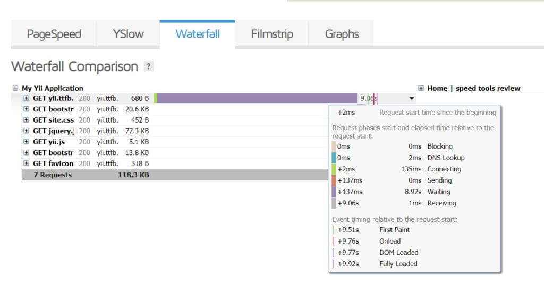Image resolution: width=544 pixels, height=302 pixels.
Task: Switch to the PageSpeed tab
Action: (x=54, y=34)
